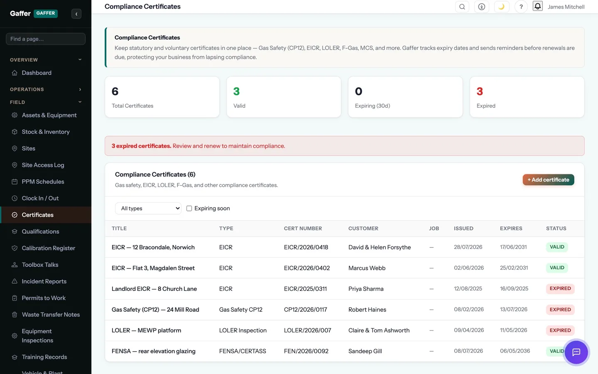Tick the Expiring soon checkbox

point(189,209)
